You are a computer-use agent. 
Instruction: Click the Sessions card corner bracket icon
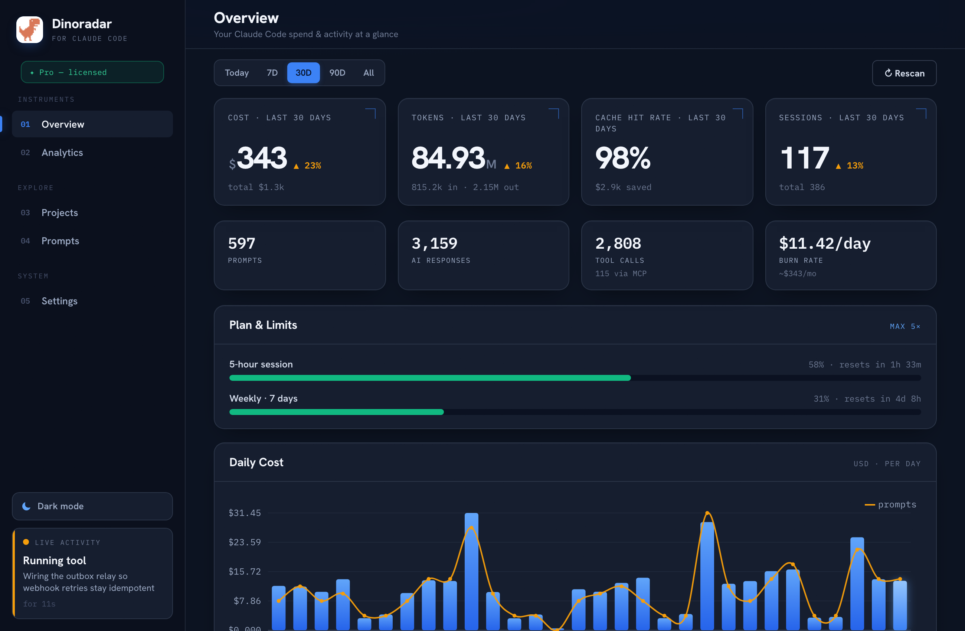coord(922,113)
